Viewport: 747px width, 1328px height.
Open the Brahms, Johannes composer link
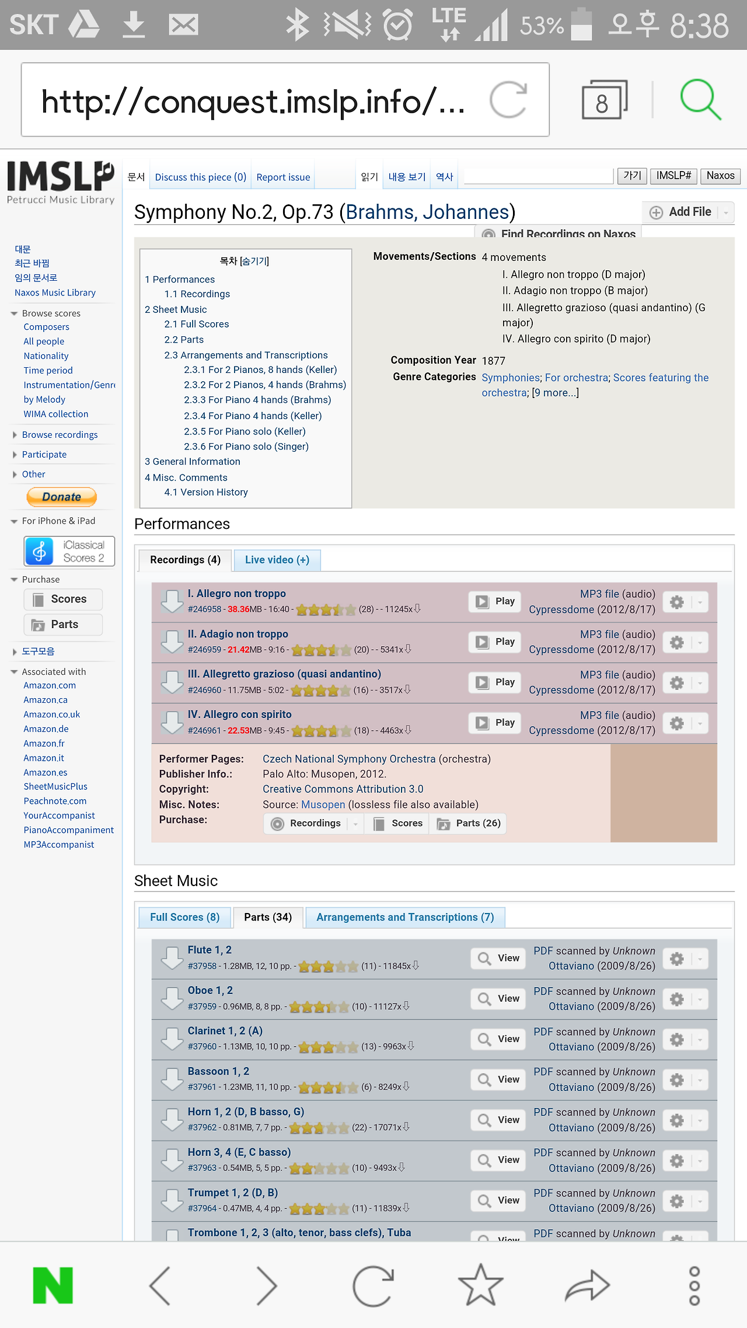(x=428, y=212)
